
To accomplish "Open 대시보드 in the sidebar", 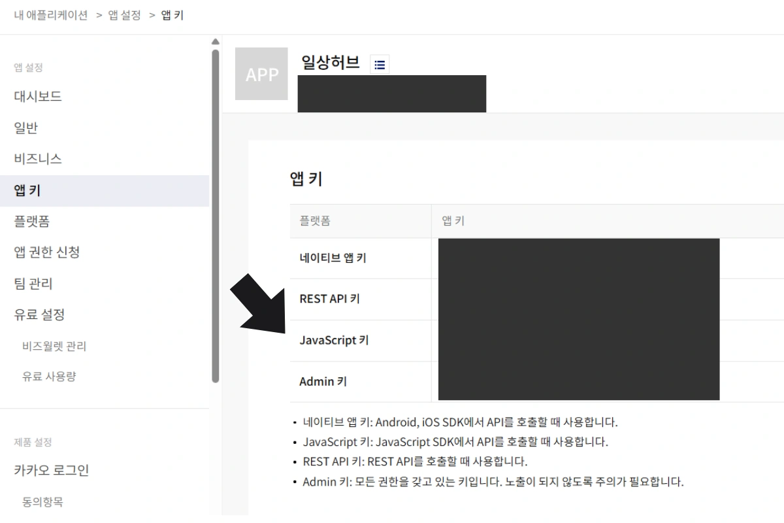I will click(38, 96).
